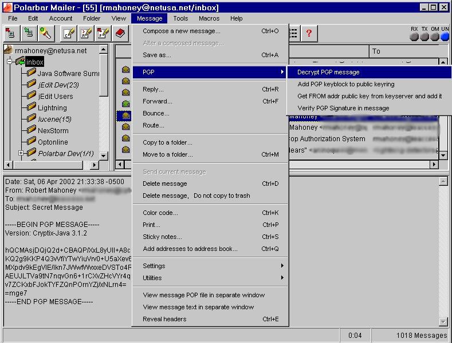
Task: Click the reply toolbar icon with R
Action: pos(86,33)
